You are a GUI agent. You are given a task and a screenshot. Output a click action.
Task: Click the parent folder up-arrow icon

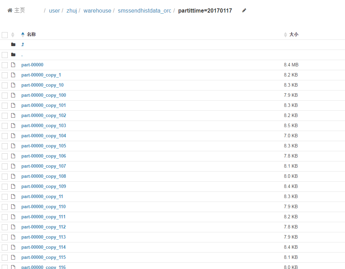22,44
